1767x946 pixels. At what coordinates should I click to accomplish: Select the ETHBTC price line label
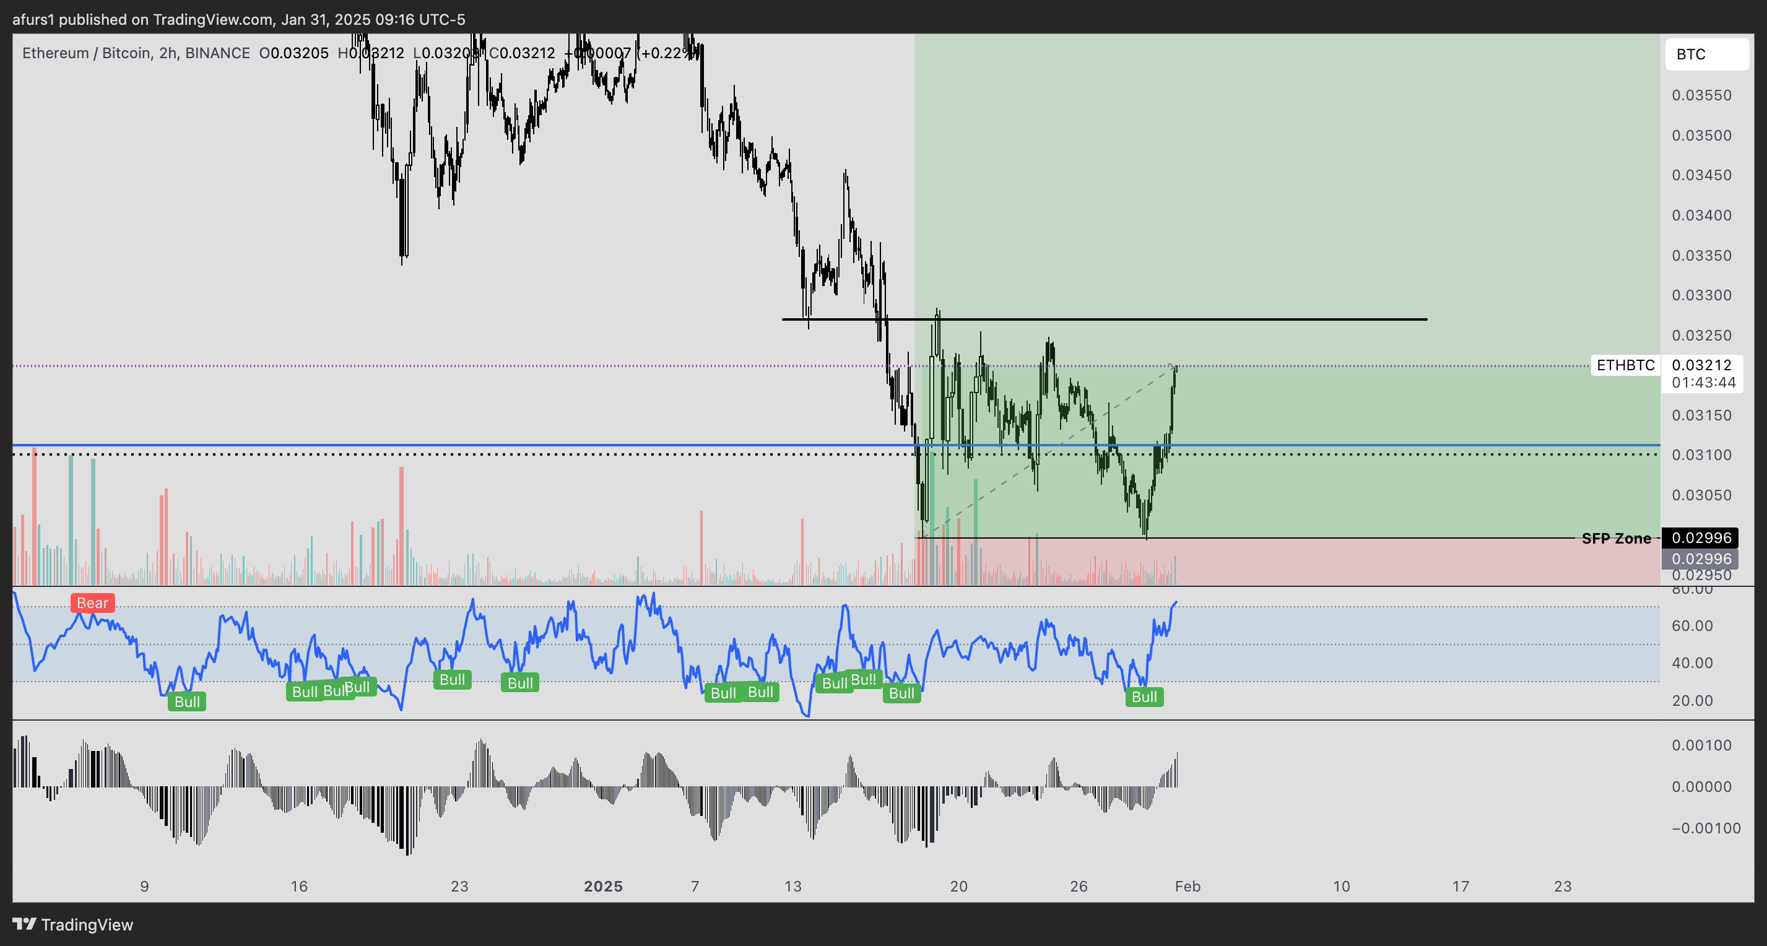pos(1625,365)
